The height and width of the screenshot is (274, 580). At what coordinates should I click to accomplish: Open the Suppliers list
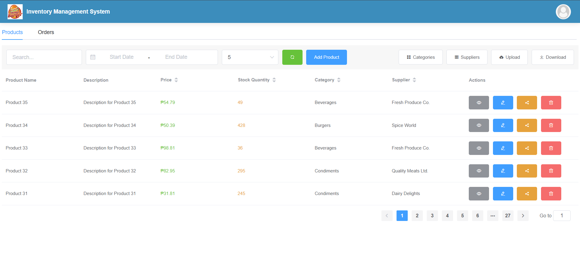(x=466, y=57)
